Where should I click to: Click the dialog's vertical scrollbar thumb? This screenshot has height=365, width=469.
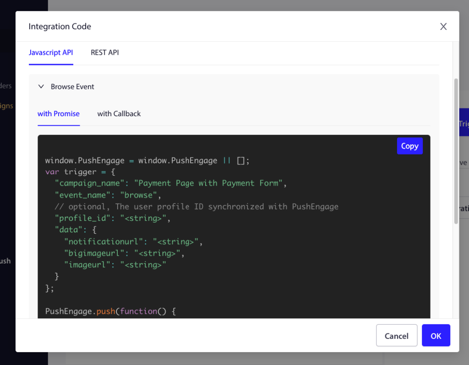coord(456,151)
